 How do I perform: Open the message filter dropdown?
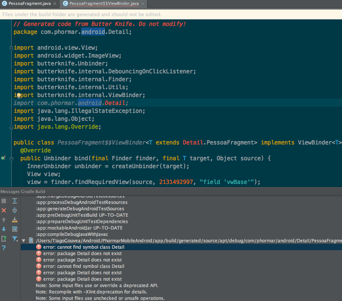pos(14,238)
